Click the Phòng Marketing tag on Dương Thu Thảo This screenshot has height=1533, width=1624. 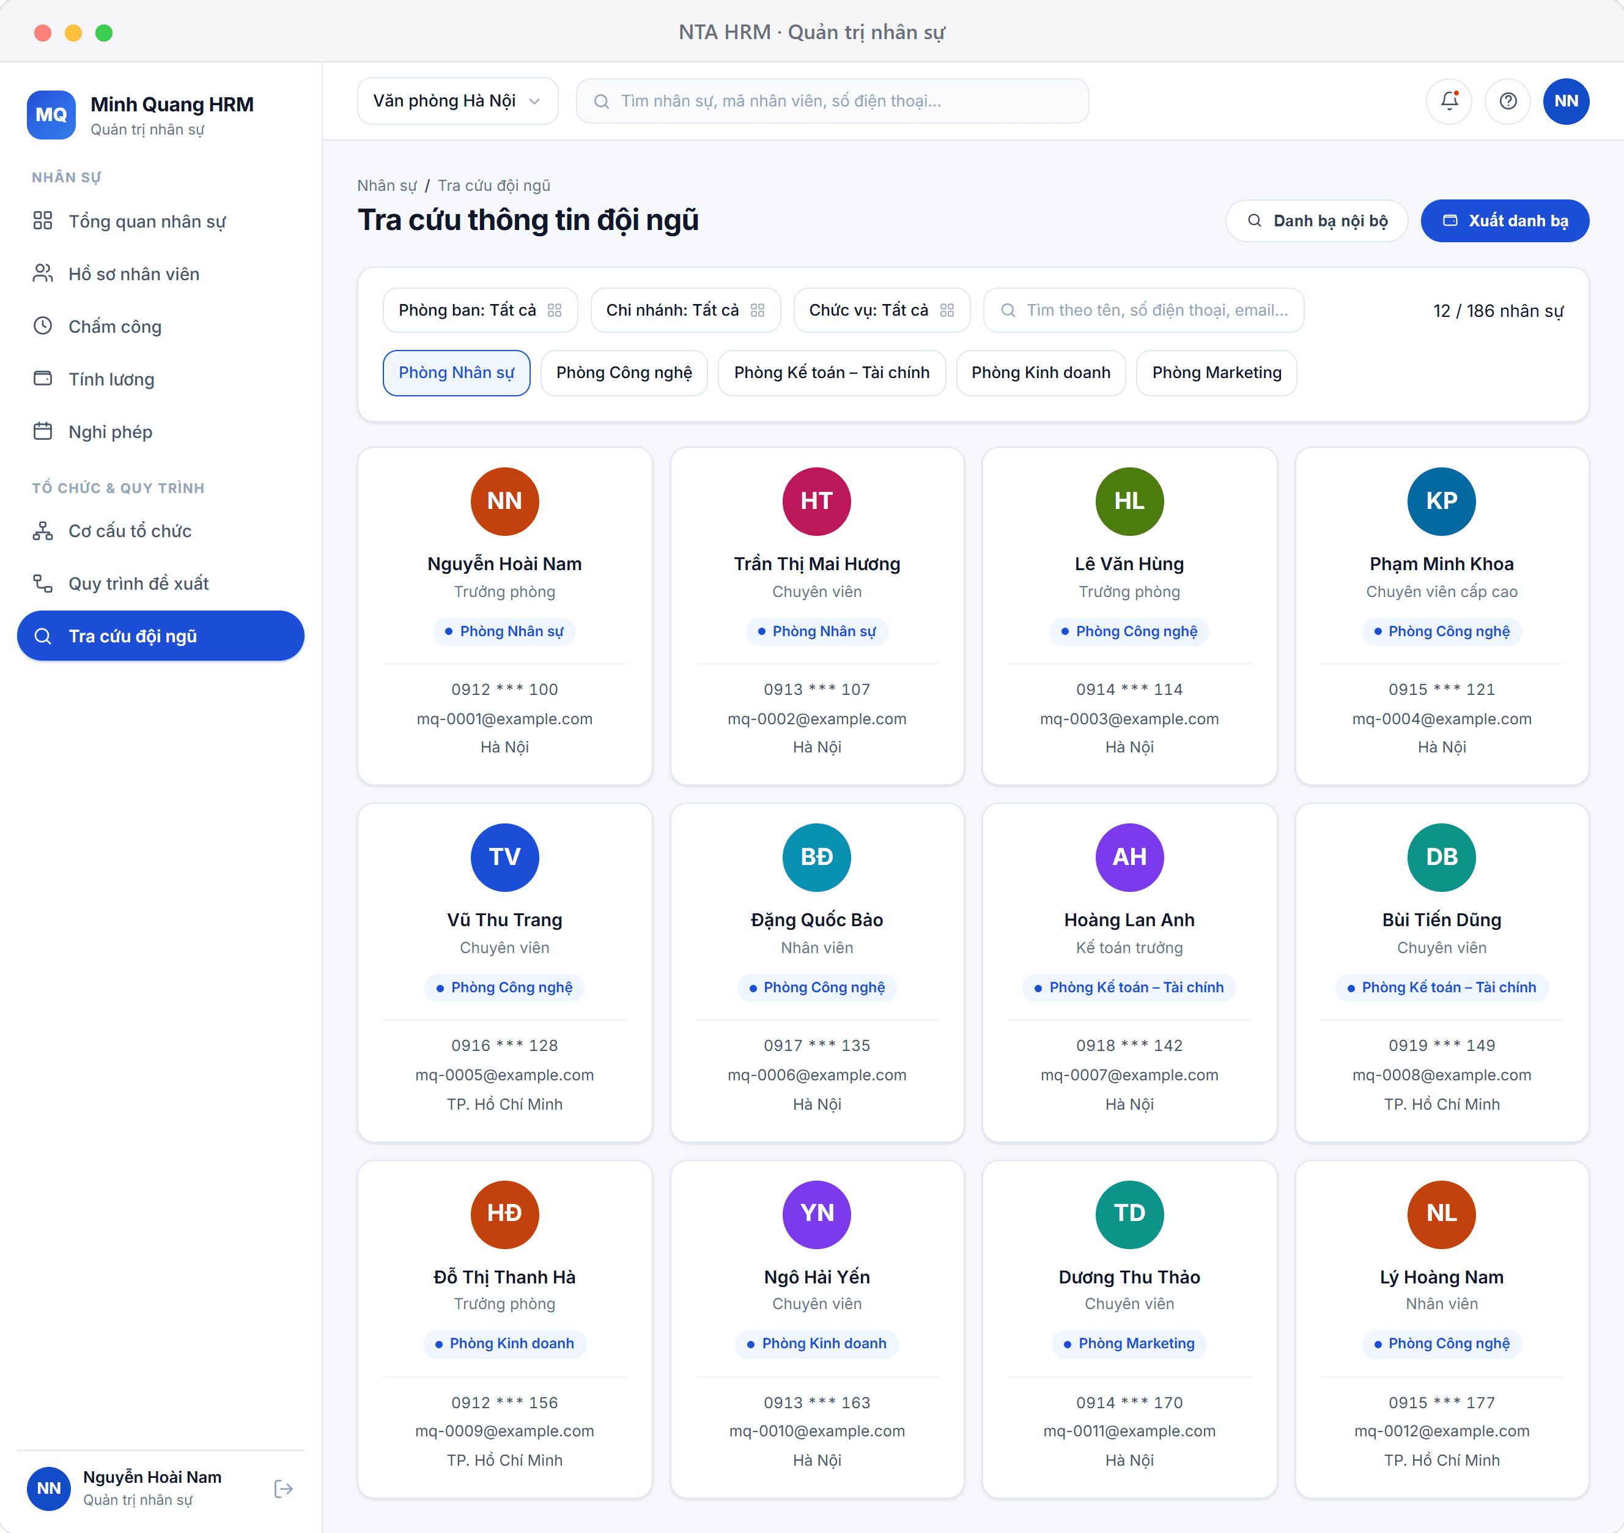click(x=1129, y=1343)
